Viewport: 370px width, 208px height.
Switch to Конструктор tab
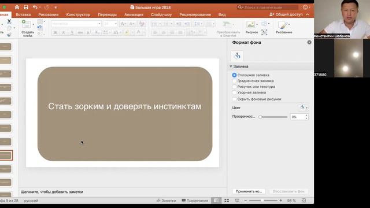(78, 14)
